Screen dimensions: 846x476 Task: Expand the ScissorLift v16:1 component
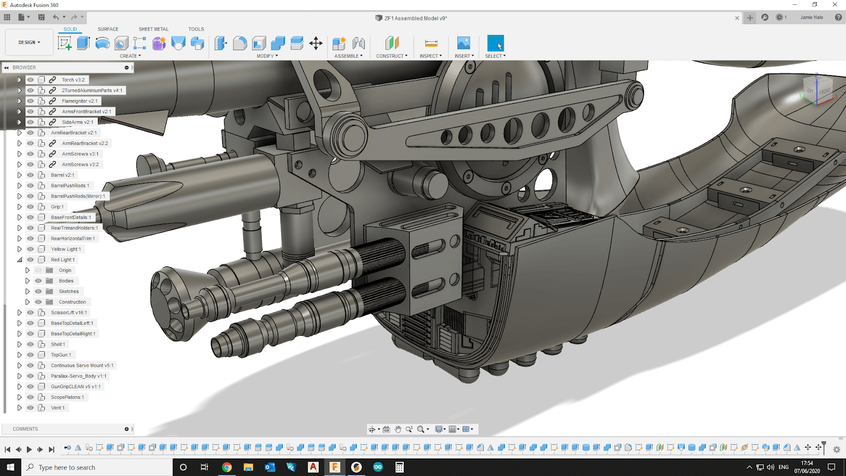tap(20, 313)
